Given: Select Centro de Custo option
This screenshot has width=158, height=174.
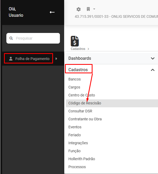Looking at the screenshot, I should click(82, 95).
